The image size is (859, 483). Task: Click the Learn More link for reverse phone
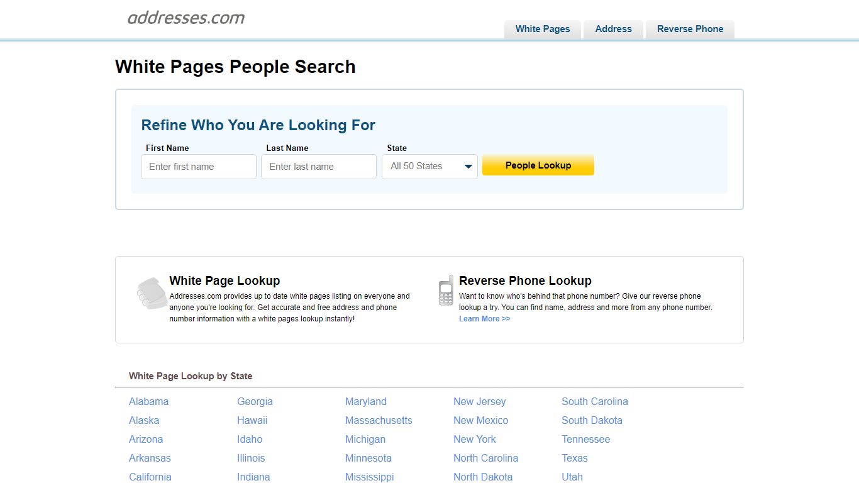coord(484,319)
